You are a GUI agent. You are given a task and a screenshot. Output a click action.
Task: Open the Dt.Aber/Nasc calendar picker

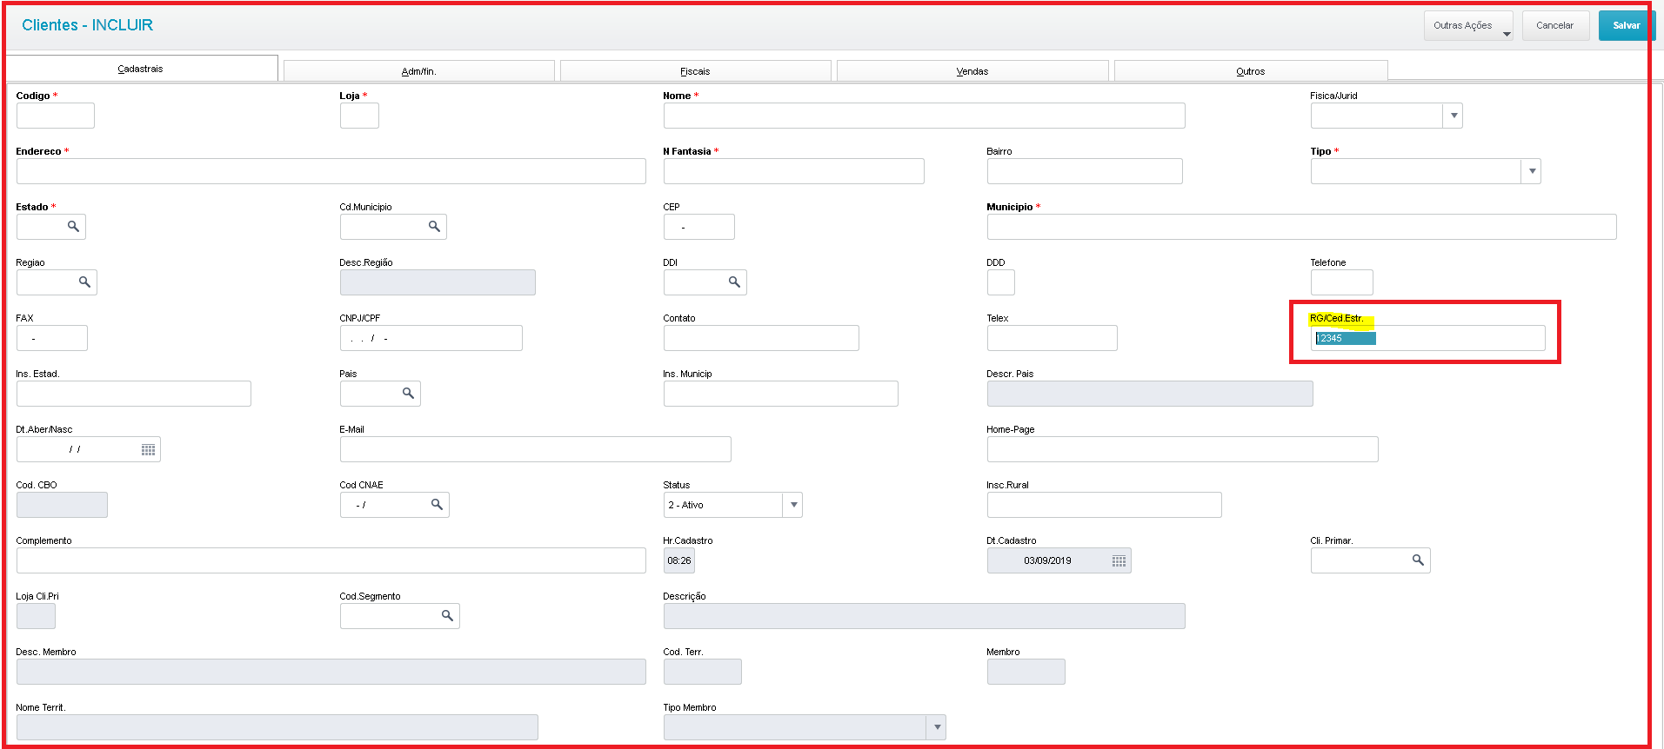pyautogui.click(x=148, y=449)
